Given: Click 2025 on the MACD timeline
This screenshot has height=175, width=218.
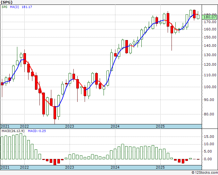Looking at the screenshot, I should (160, 167).
